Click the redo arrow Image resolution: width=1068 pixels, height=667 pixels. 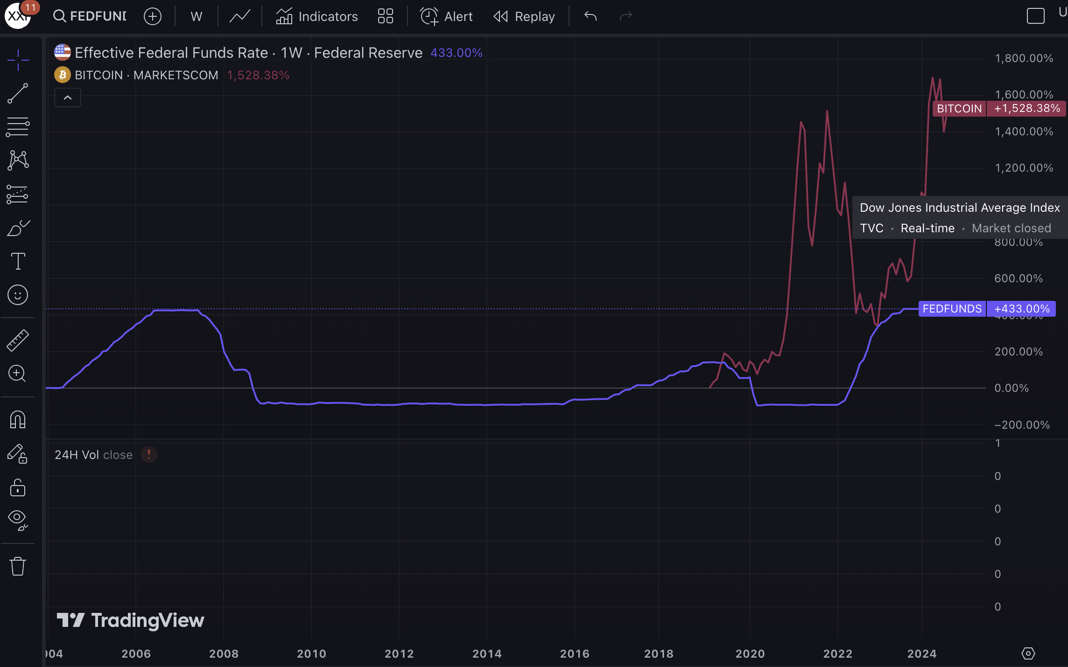(x=625, y=16)
